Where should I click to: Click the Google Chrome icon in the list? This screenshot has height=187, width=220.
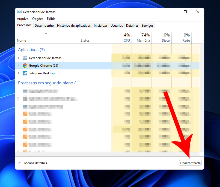tap(25, 66)
